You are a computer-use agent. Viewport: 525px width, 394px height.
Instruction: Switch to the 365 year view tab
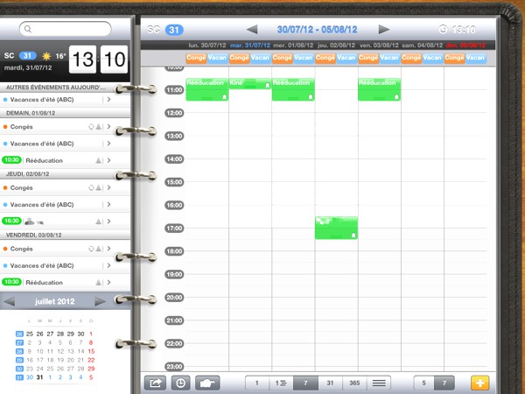tap(354, 383)
